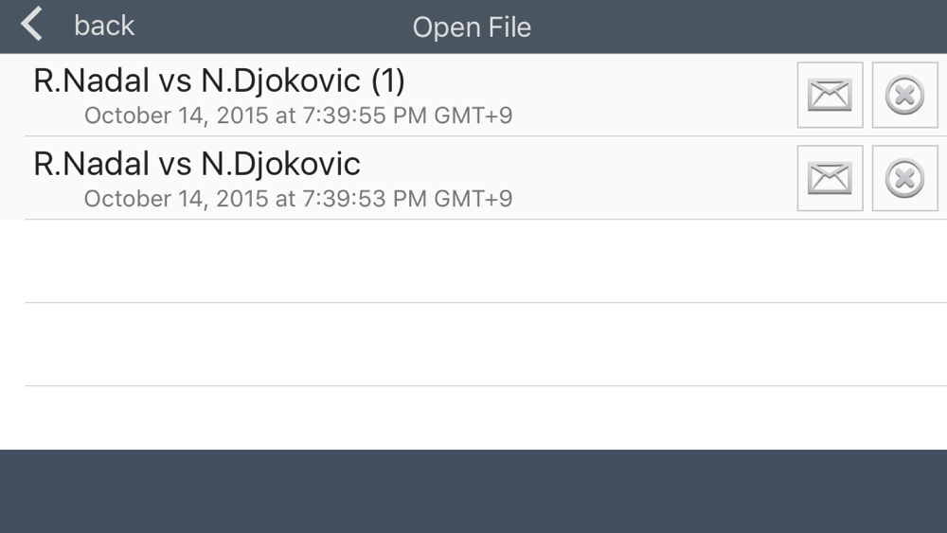
Task: Select the 7:39:55 PM timestamp line
Action: (298, 115)
